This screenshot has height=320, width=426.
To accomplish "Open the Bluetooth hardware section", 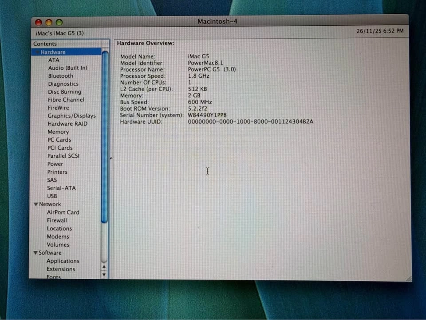I will pos(61,76).
